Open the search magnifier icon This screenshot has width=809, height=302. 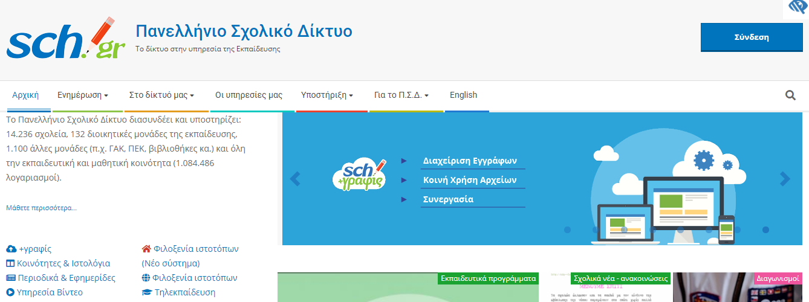coord(790,95)
